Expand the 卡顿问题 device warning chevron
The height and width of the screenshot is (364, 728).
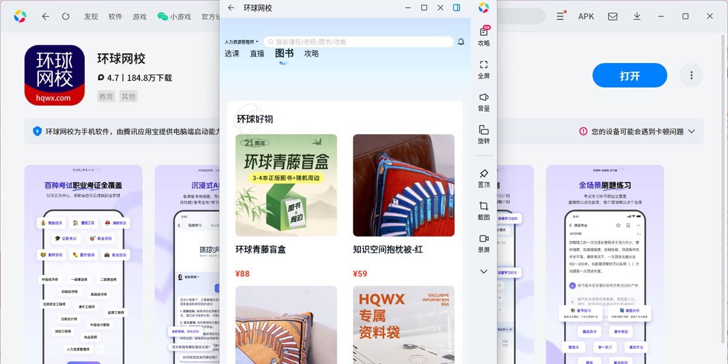[x=692, y=131]
